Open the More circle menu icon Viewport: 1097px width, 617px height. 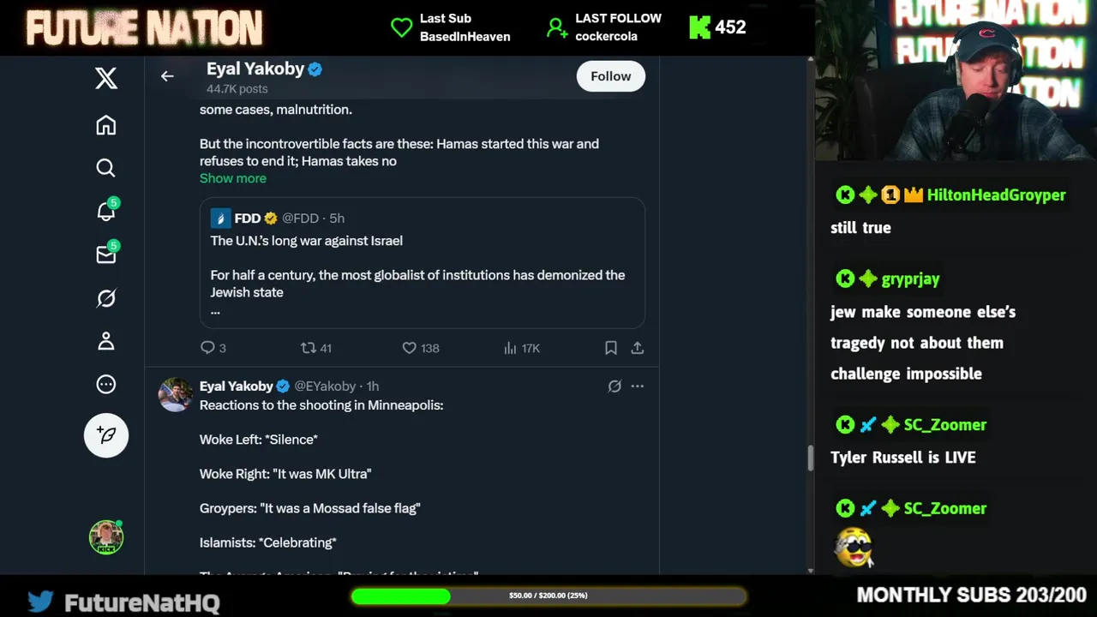coord(106,385)
